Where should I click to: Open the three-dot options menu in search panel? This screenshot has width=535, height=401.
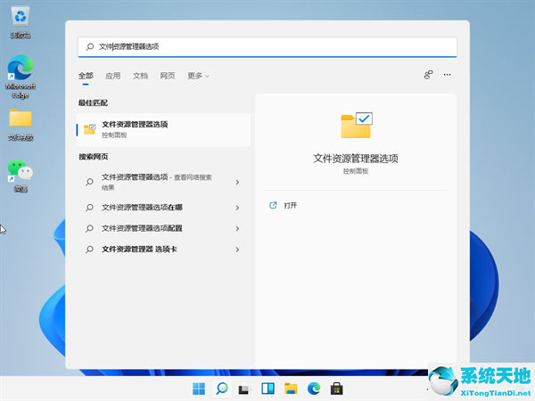click(x=447, y=75)
